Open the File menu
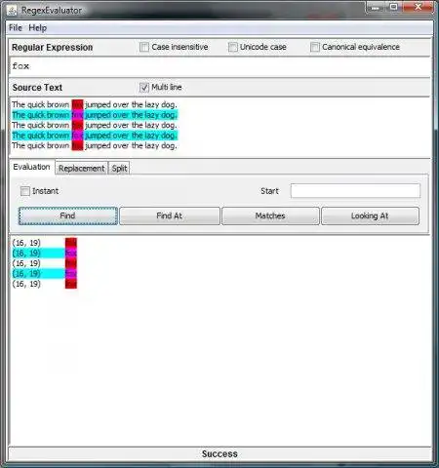439x468 pixels. coord(16,28)
